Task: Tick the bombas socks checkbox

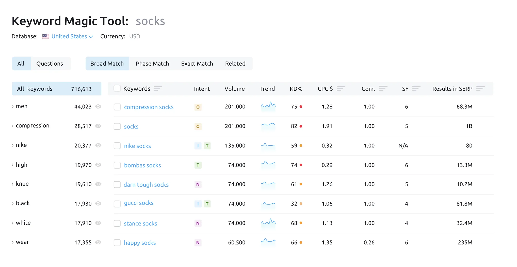Action: click(117, 165)
